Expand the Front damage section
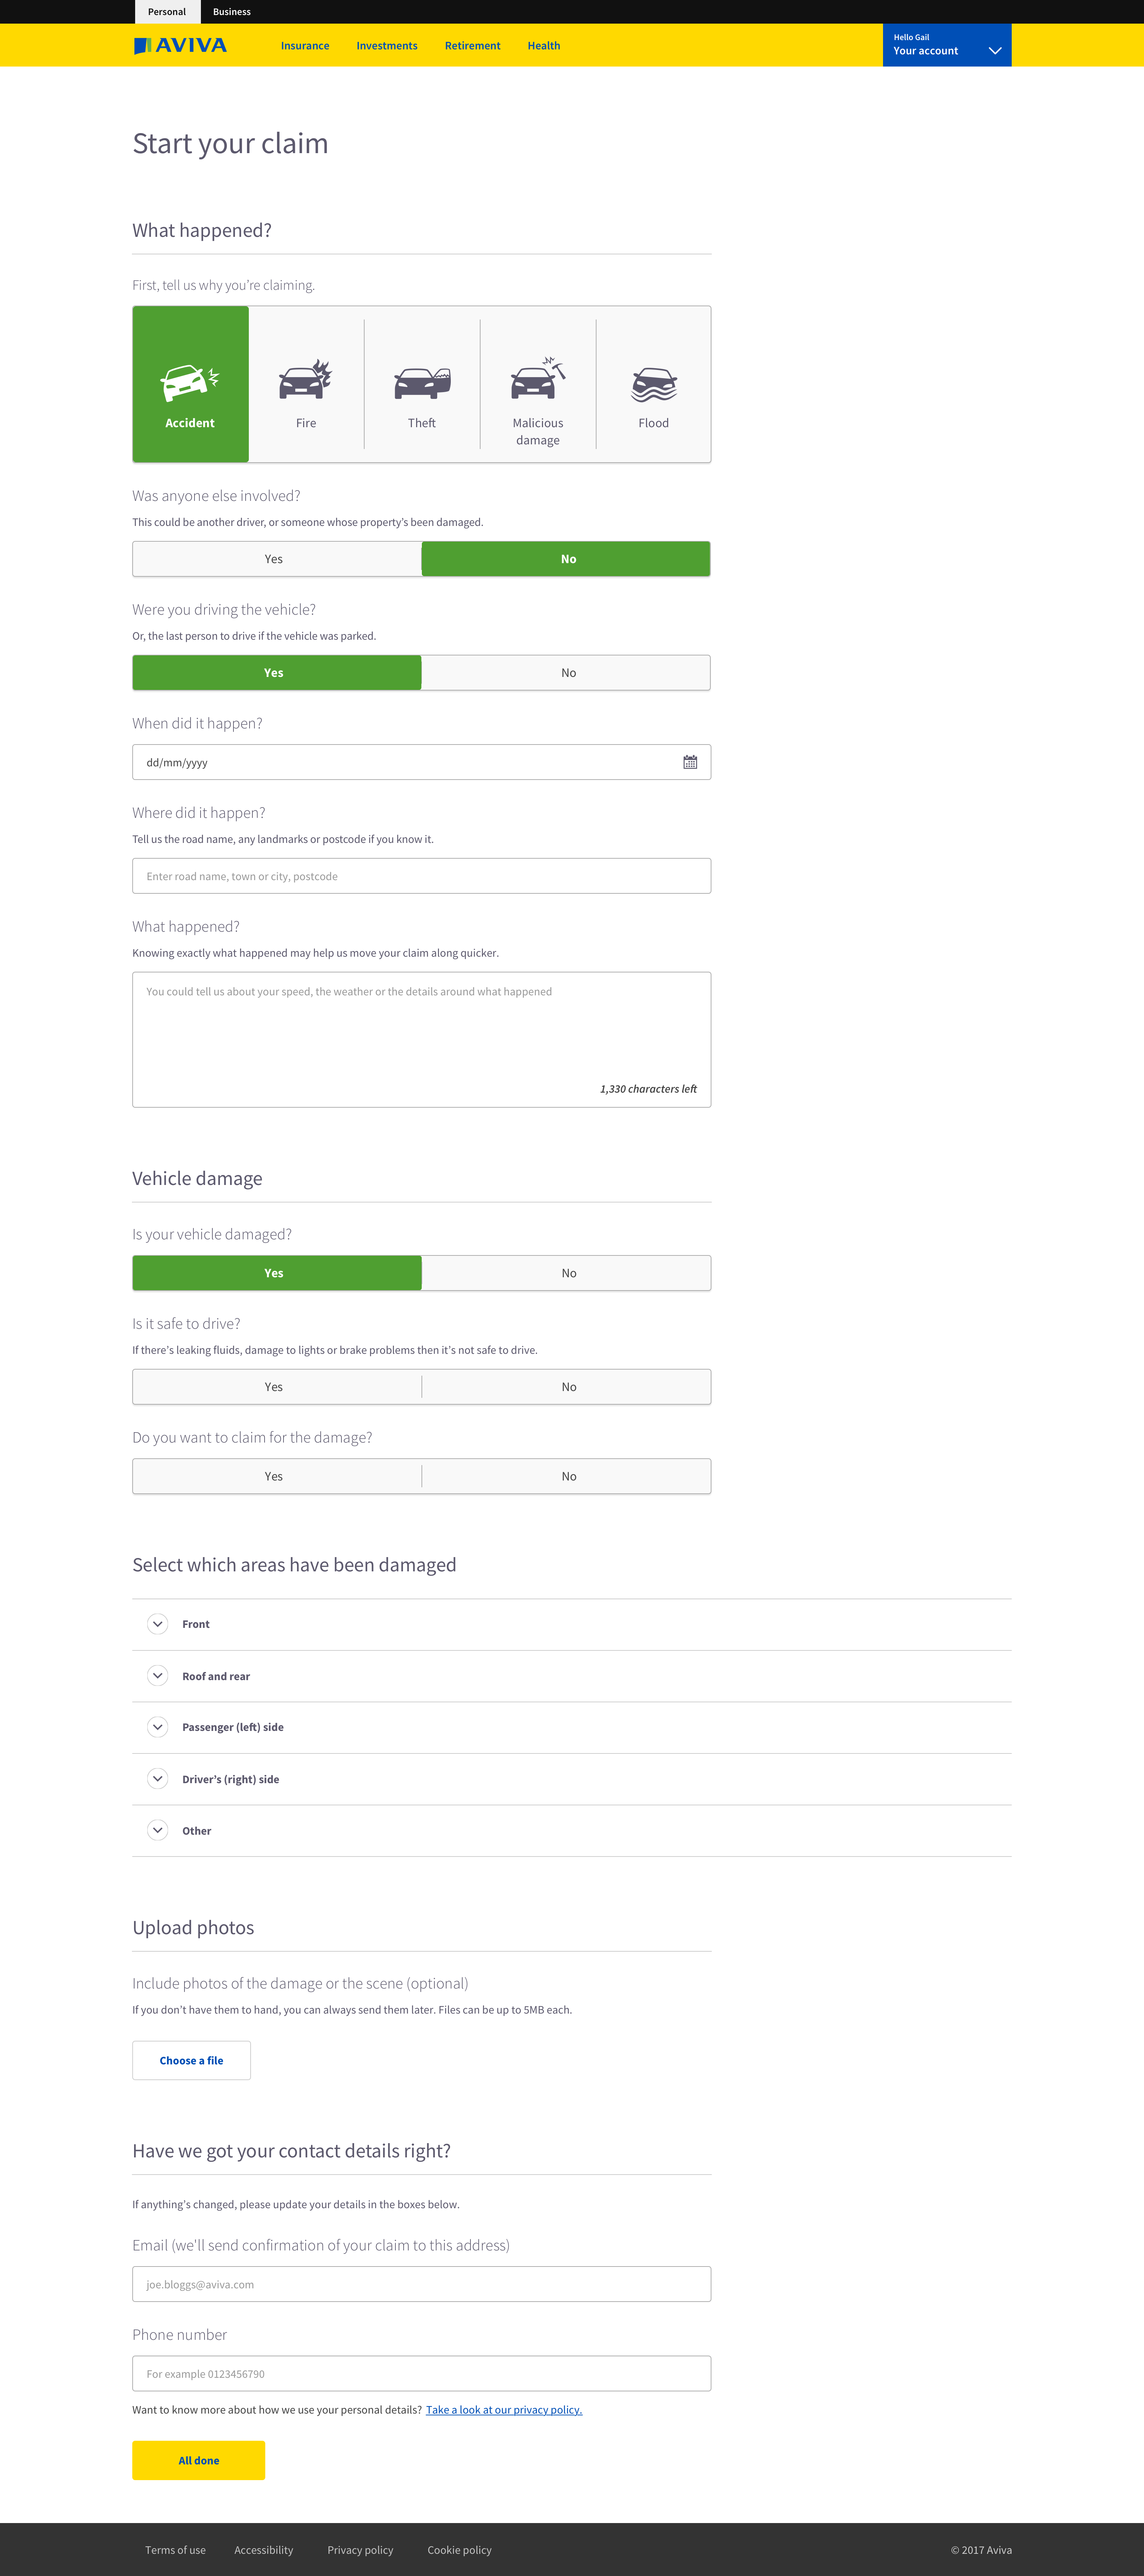The width and height of the screenshot is (1144, 2576). pyautogui.click(x=158, y=1624)
